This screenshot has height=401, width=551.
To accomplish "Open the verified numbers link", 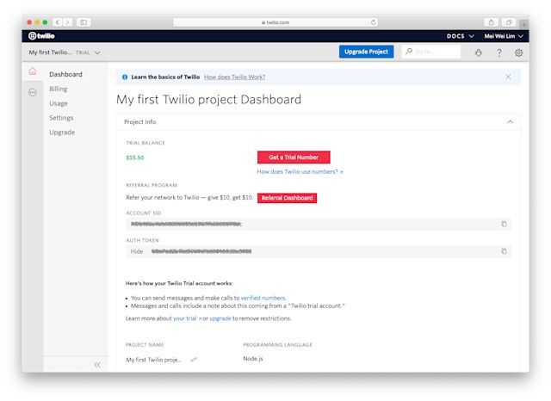I will (263, 298).
